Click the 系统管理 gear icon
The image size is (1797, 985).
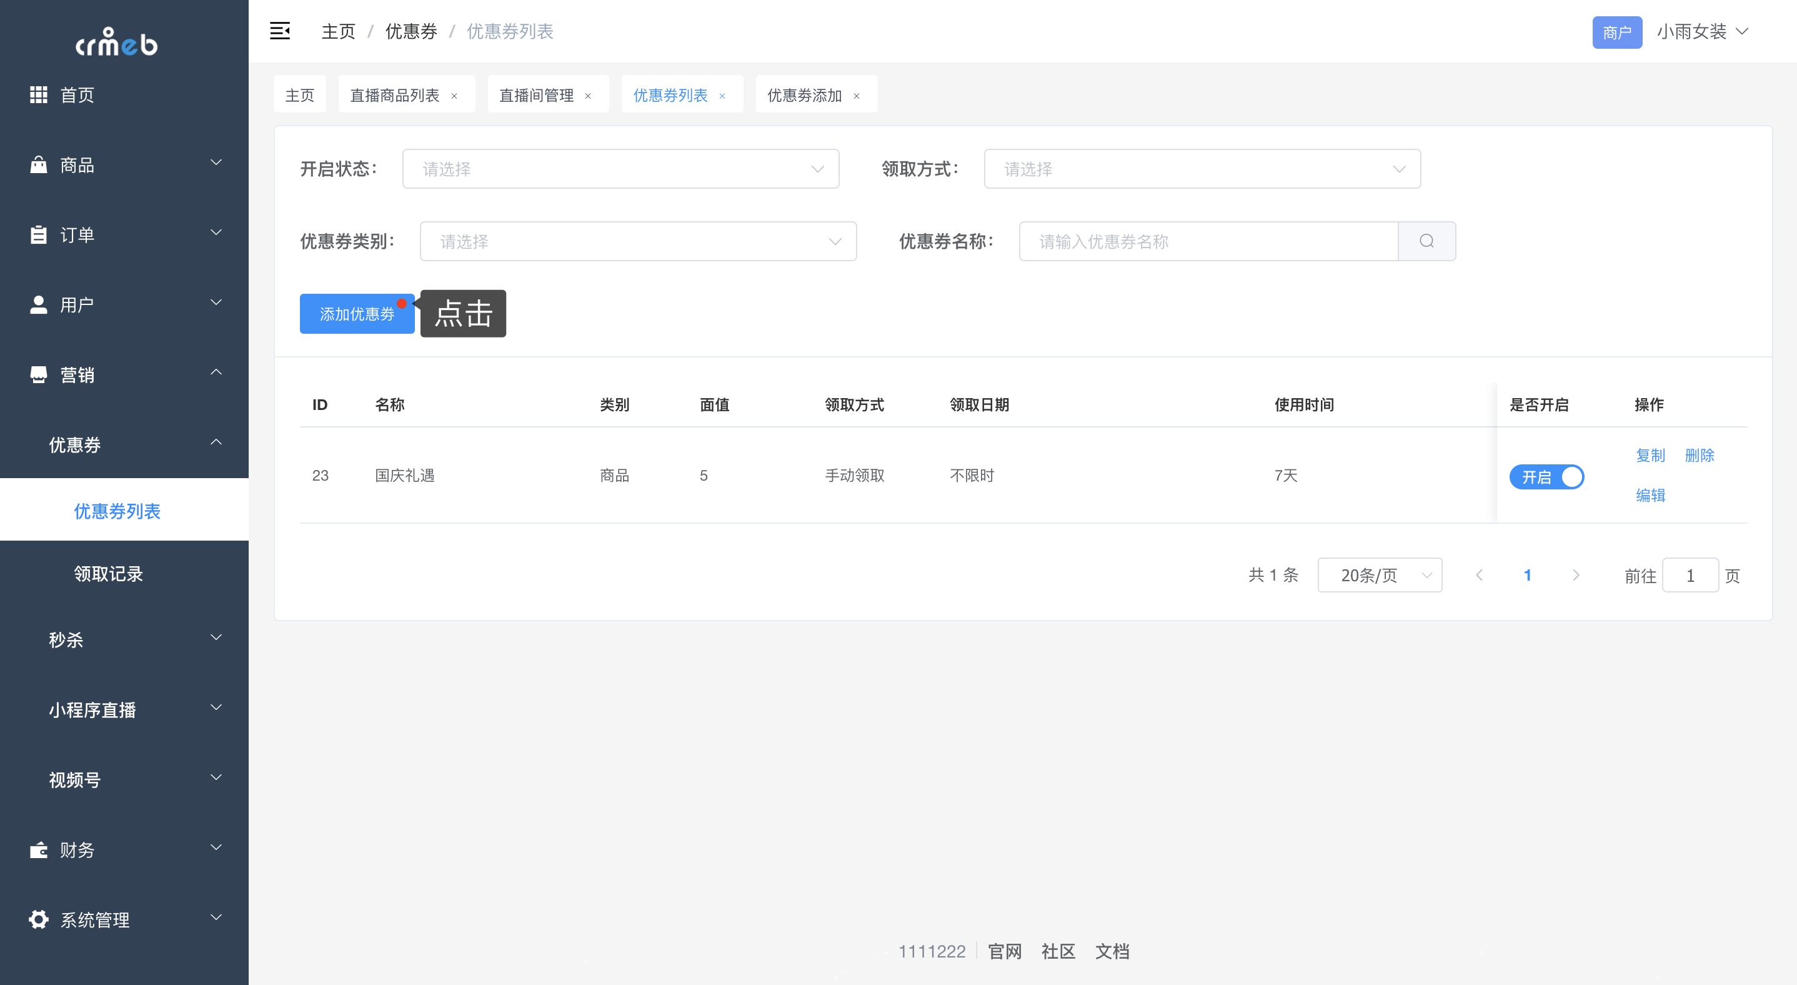38,919
